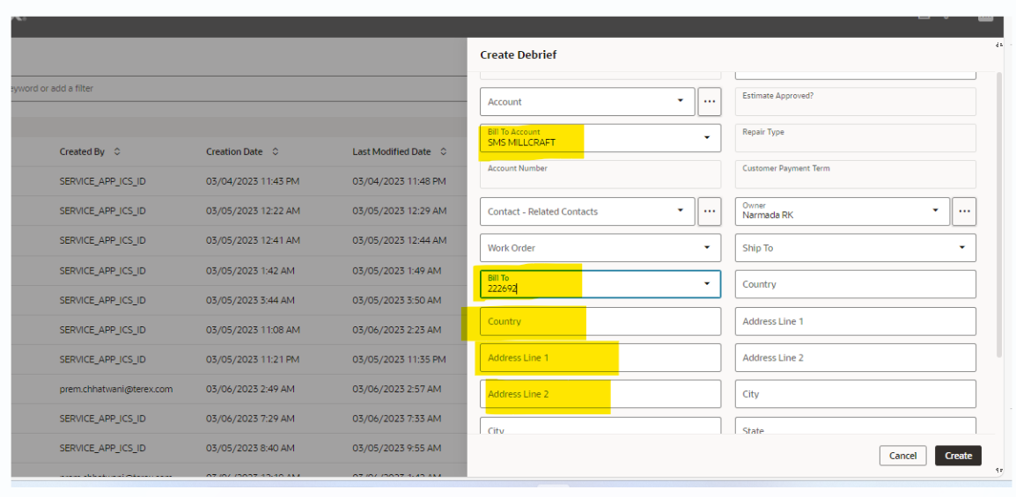Click modified date 03/05/2023 3:50 AM
This screenshot has height=497, width=1016.
[x=397, y=300]
